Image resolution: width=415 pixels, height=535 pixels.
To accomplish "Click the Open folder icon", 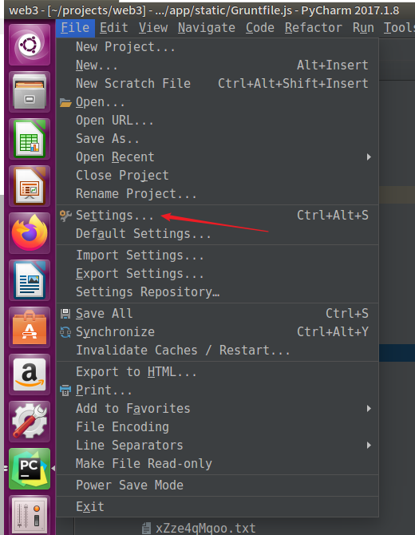I will [65, 102].
